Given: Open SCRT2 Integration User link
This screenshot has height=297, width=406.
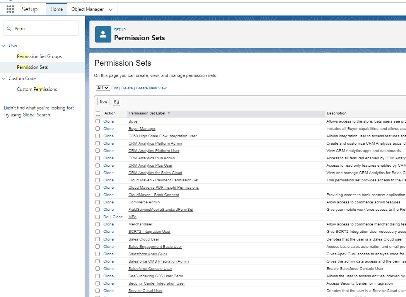Looking at the screenshot, I should (x=149, y=232).
